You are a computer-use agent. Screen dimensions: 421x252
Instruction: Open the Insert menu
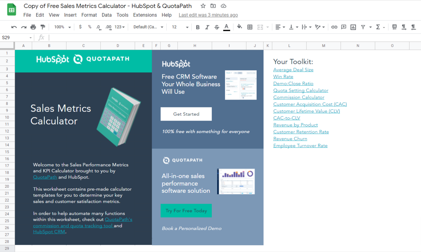coord(70,15)
